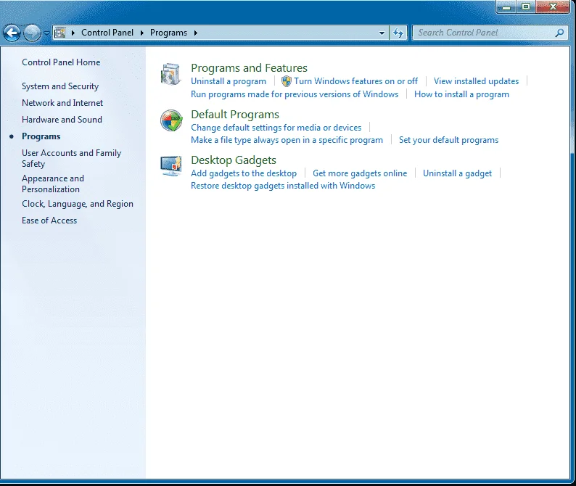Screen dimensions: 576x486
Task: Open the Default Programs heading
Action: (x=235, y=114)
